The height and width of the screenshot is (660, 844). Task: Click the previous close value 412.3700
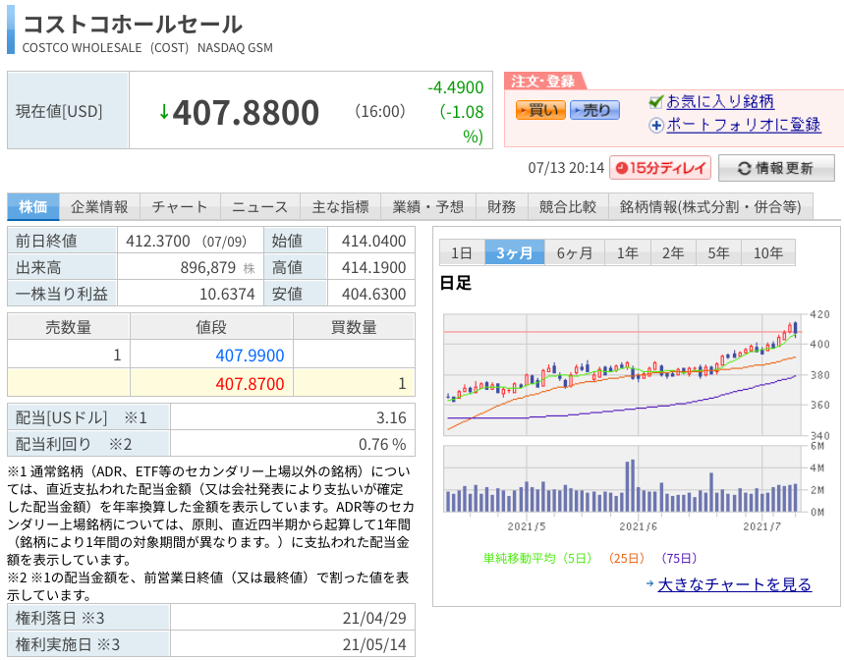[158, 241]
